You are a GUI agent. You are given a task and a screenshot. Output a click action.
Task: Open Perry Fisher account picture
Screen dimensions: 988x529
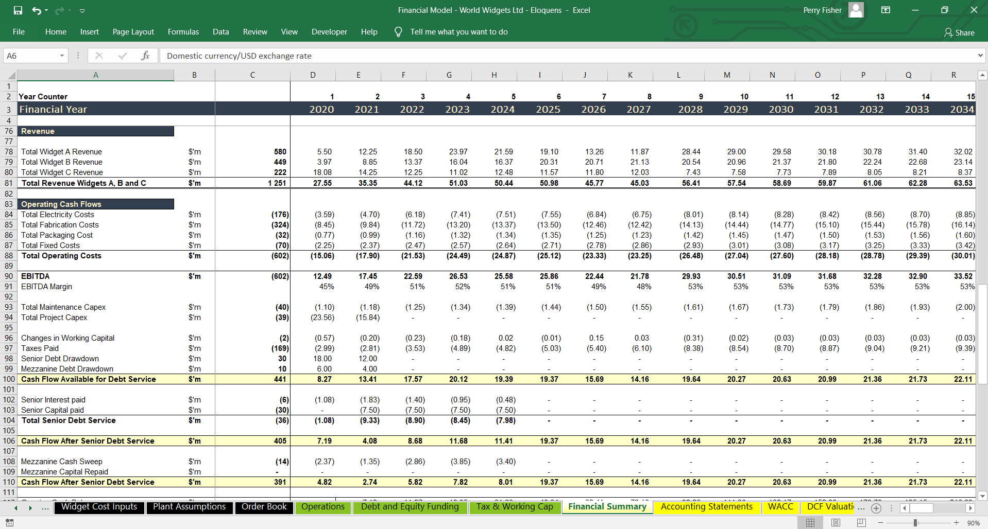[x=855, y=10]
